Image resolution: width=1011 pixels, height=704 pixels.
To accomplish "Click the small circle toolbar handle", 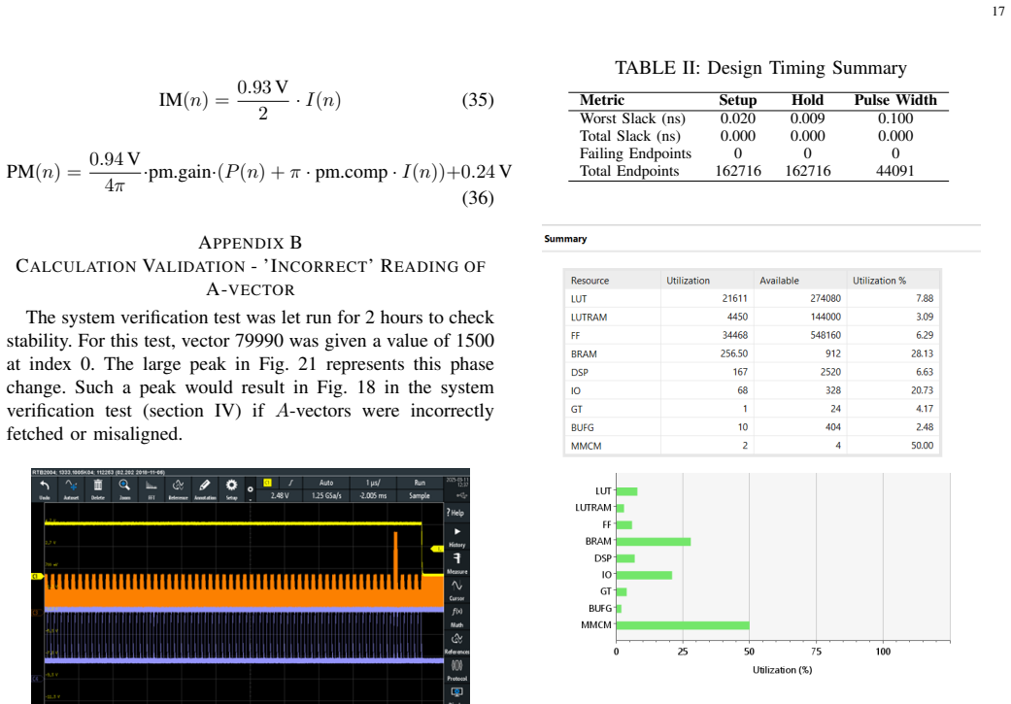I will click(251, 489).
